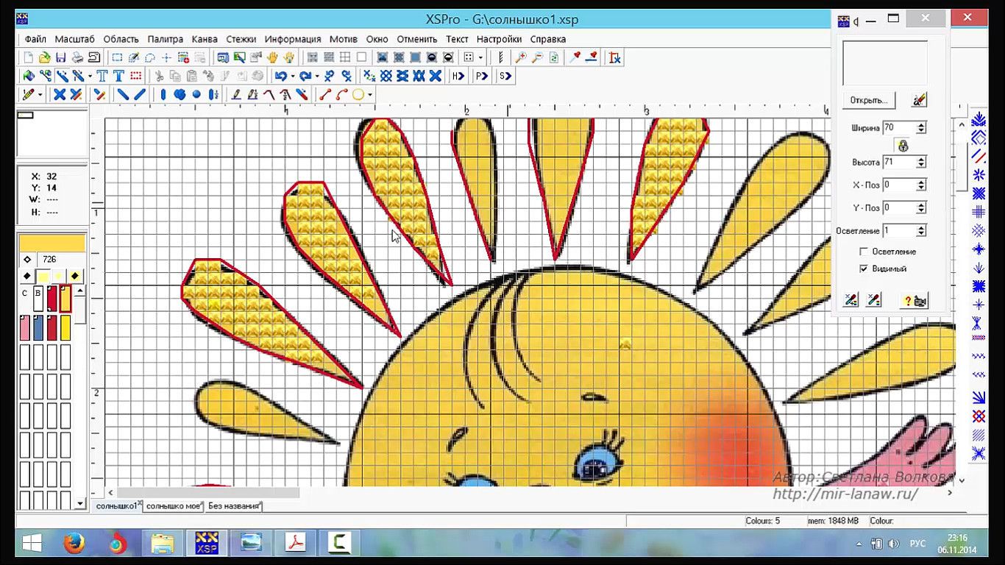Image resolution: width=1005 pixels, height=565 pixels.
Task: Click the zoom out magnifier icon
Action: click(537, 57)
